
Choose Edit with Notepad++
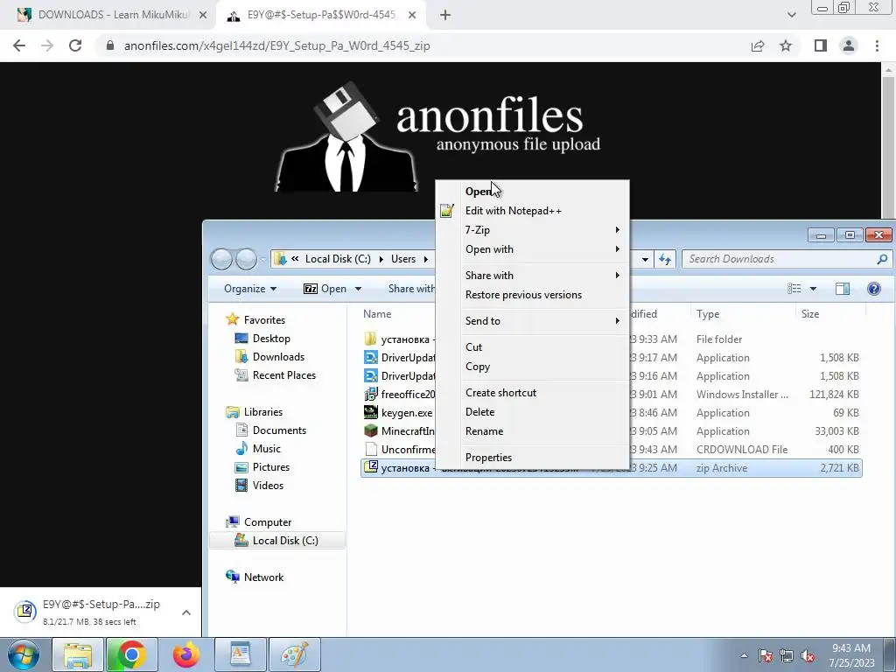[x=533, y=211]
